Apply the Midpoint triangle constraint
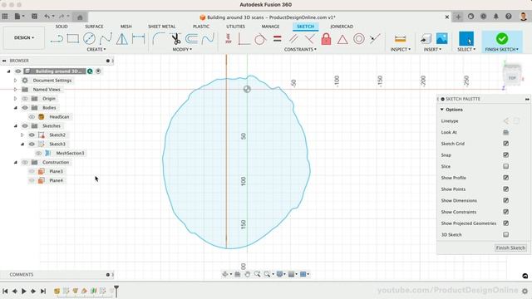Viewport: 532px width, 299px height. pyautogui.click(x=342, y=39)
